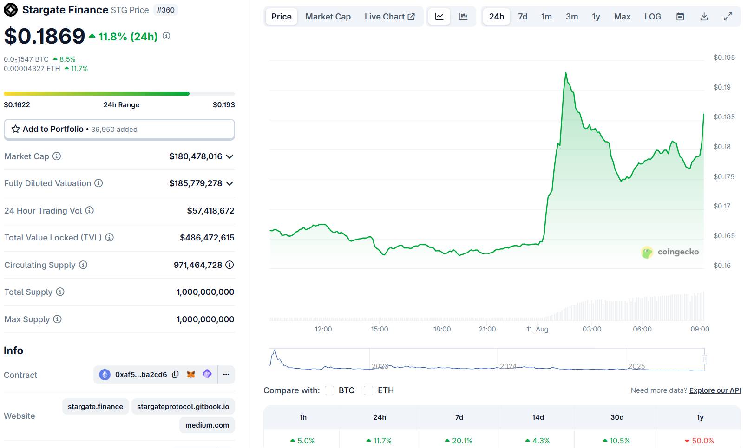Viewport: 754px width, 448px height.
Task: Expand Fully Diluted Valuation chevron
Action: pyautogui.click(x=229, y=183)
